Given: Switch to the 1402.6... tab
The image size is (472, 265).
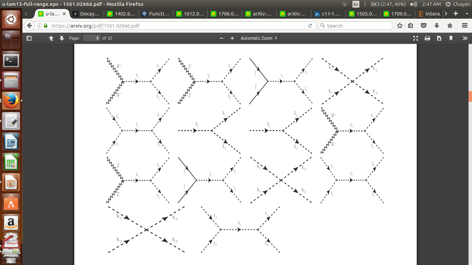Looking at the screenshot, I should (x=121, y=14).
